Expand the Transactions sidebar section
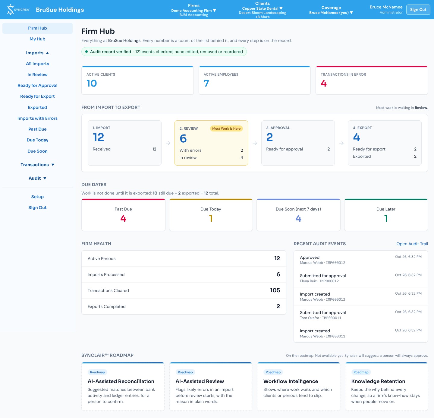 click(37, 165)
